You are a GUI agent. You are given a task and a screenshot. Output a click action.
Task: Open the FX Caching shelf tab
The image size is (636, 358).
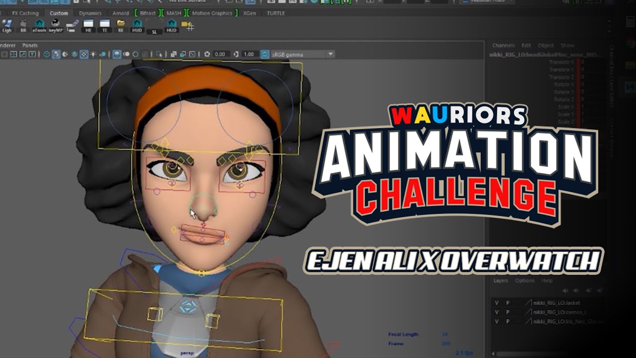25,13
